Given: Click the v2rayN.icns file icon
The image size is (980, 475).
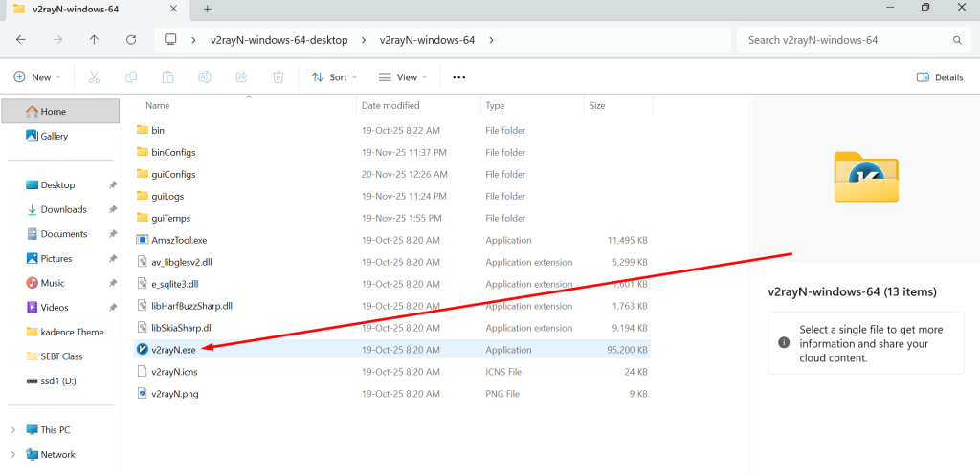Looking at the screenshot, I should coord(142,372).
